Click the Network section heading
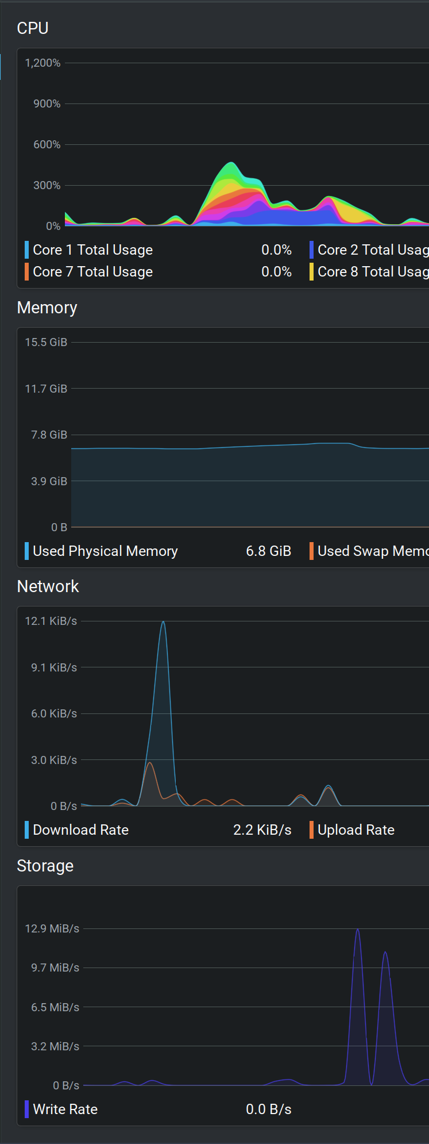 pos(48,586)
